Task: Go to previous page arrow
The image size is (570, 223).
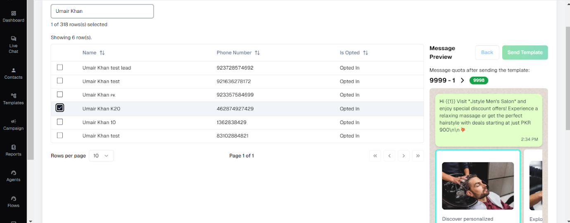Action: coord(389,156)
